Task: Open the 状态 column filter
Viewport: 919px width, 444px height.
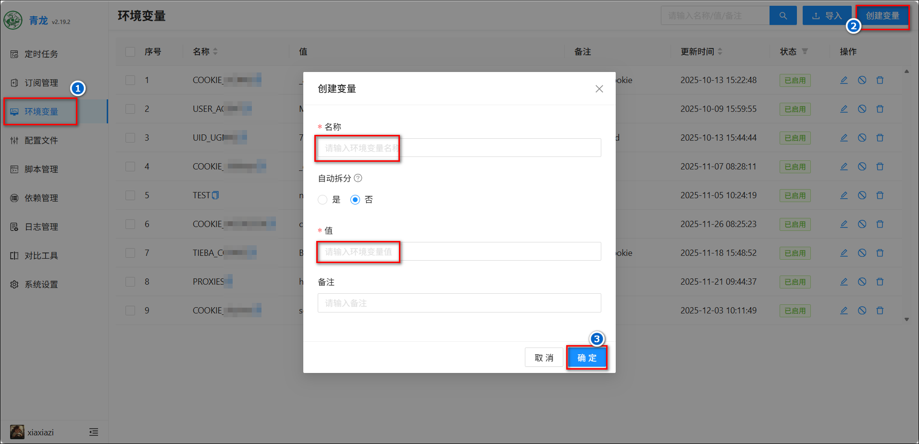Action: tap(805, 51)
